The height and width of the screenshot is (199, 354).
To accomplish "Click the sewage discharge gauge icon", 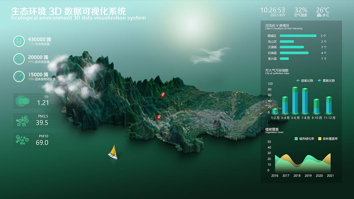I will tap(19, 41).
